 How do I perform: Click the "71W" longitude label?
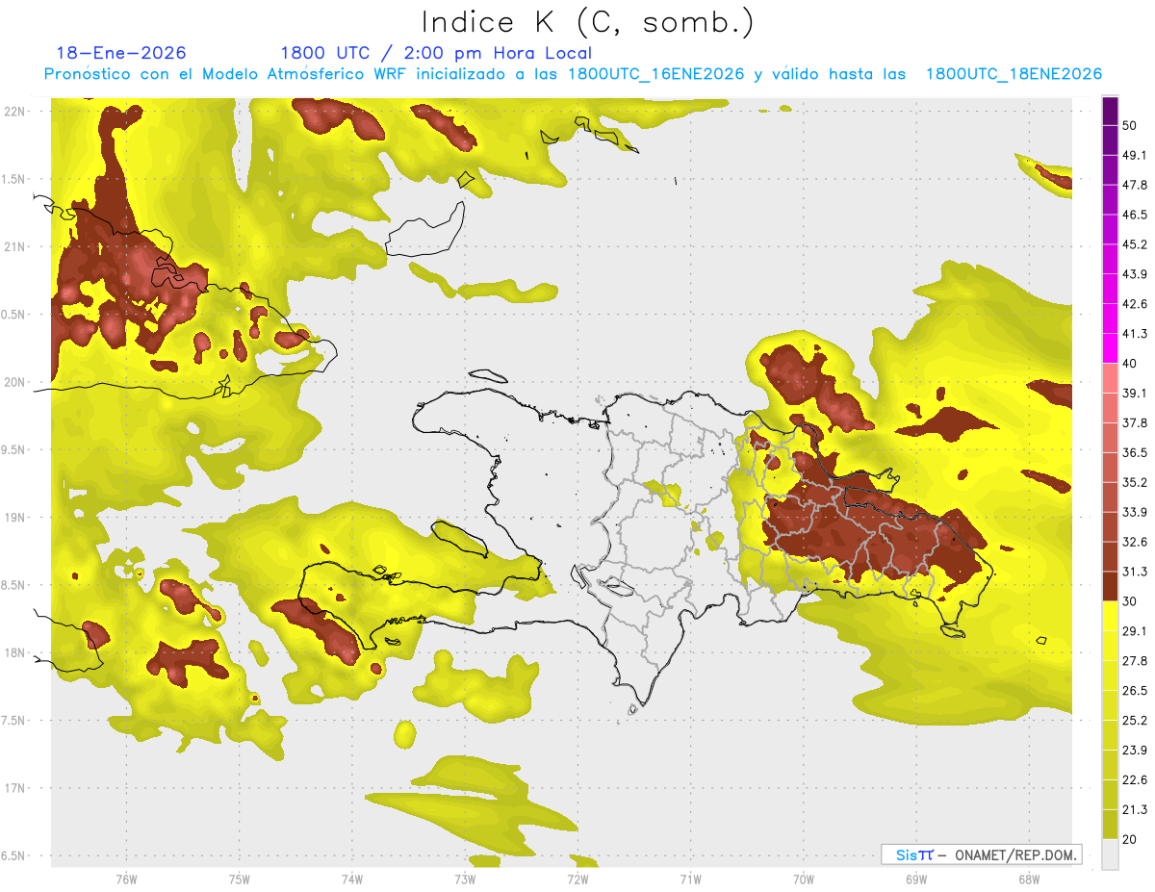pos(690,879)
